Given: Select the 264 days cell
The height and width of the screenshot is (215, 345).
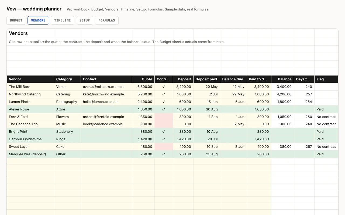Looking at the screenshot, I should point(304,102).
